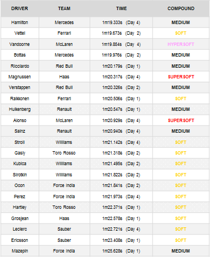Click the COMPOUND column header
This screenshot has height=257, width=210.
click(181, 8)
